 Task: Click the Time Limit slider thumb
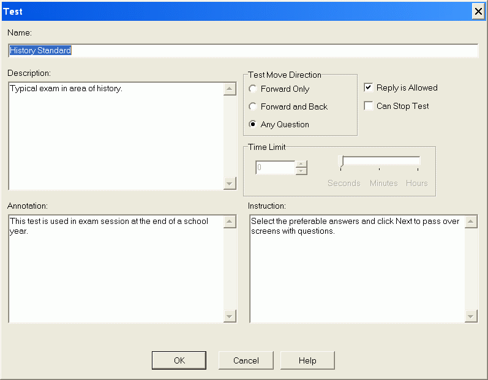[x=341, y=161]
